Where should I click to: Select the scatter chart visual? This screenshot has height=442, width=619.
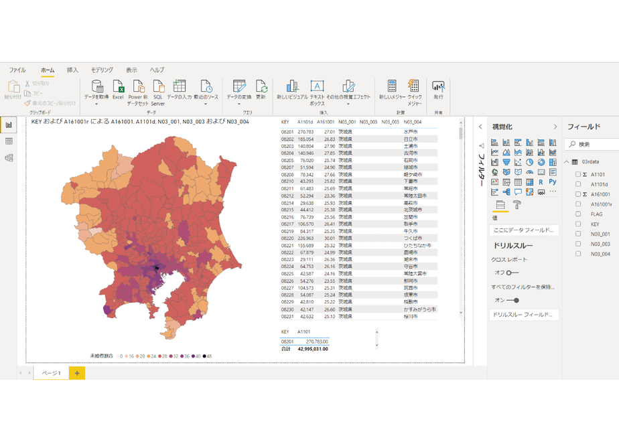[518, 162]
